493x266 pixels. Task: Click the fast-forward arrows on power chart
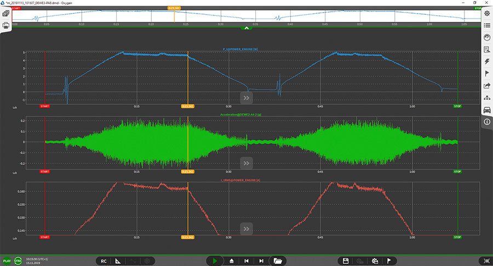click(x=246, y=98)
